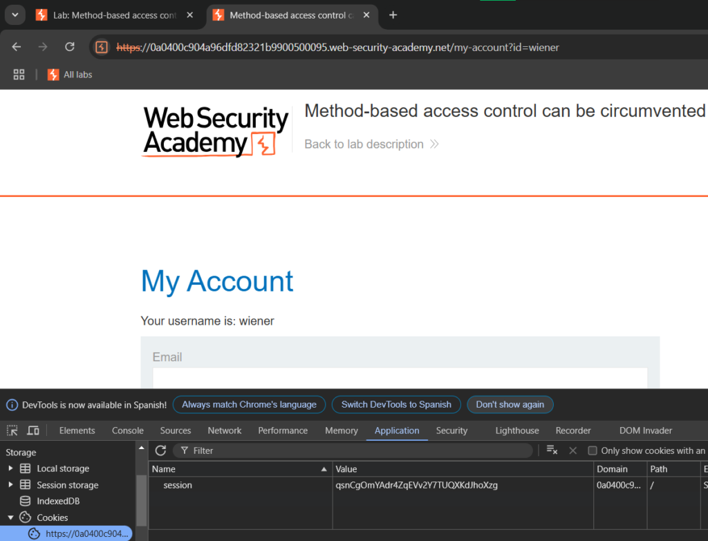Select the 'session' cookie name cell
This screenshot has height=541, width=708.
[240, 485]
